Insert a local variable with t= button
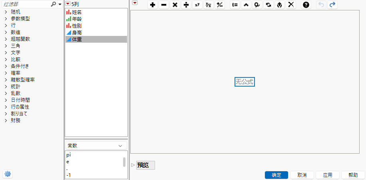 pos(235,5)
